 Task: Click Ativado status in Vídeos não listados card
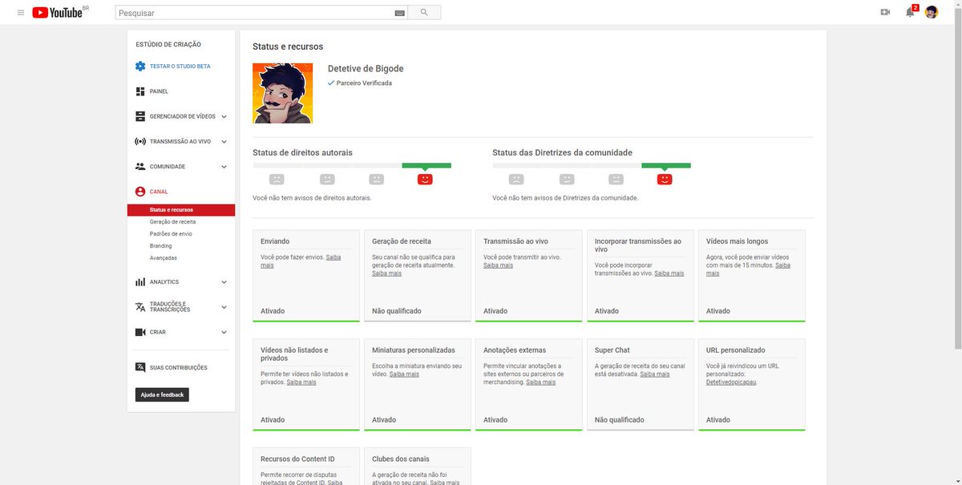(273, 420)
